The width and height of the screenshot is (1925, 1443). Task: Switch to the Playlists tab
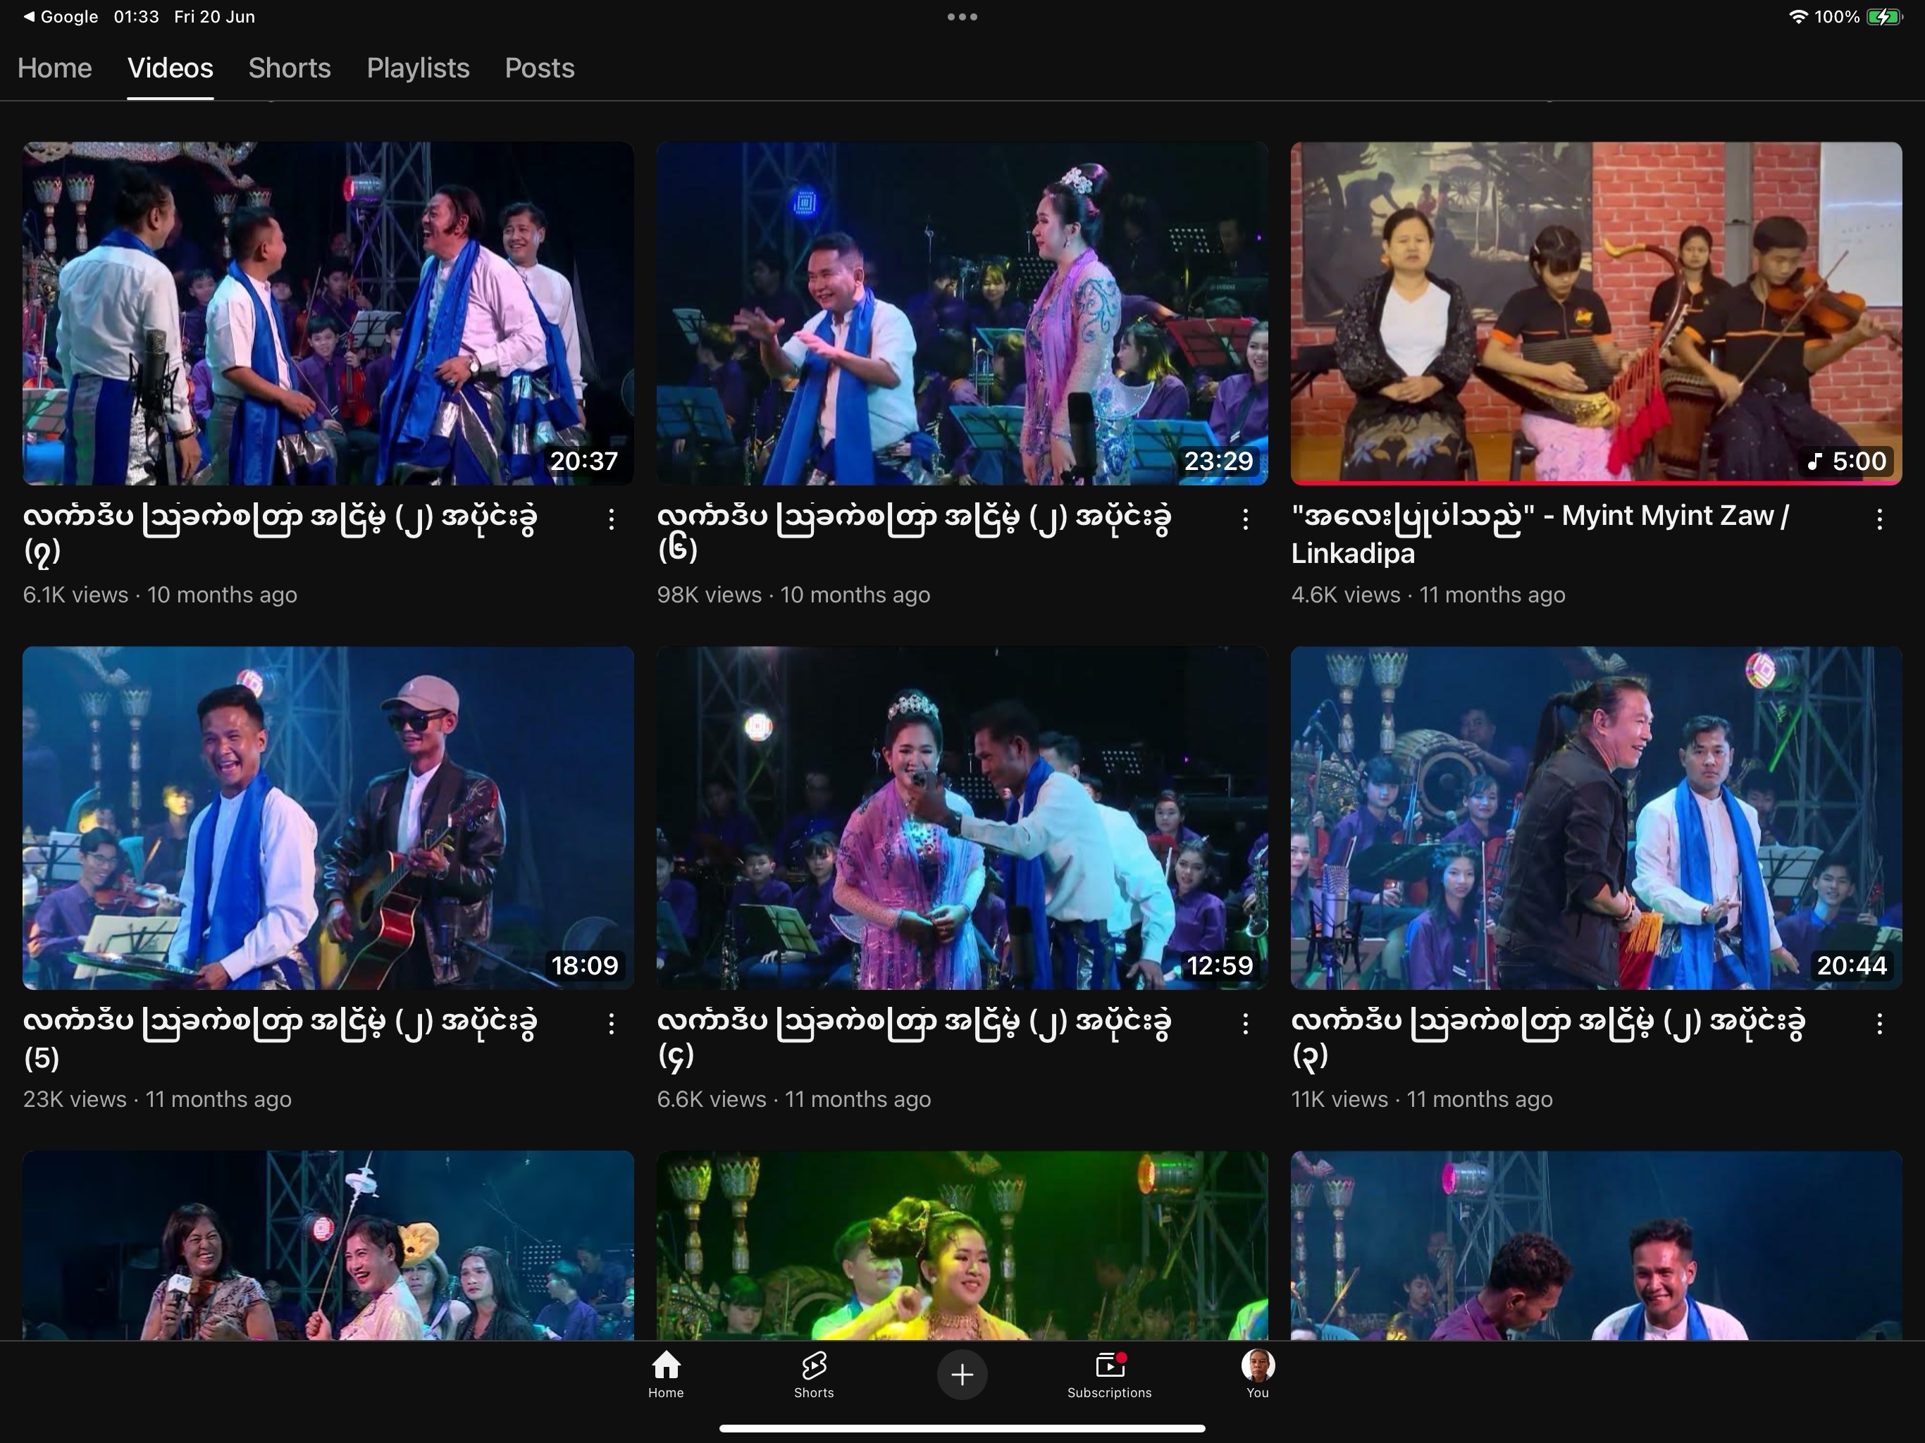coord(418,68)
